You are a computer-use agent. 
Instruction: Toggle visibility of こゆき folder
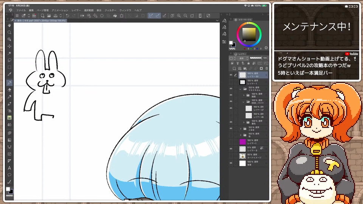pos(231,128)
